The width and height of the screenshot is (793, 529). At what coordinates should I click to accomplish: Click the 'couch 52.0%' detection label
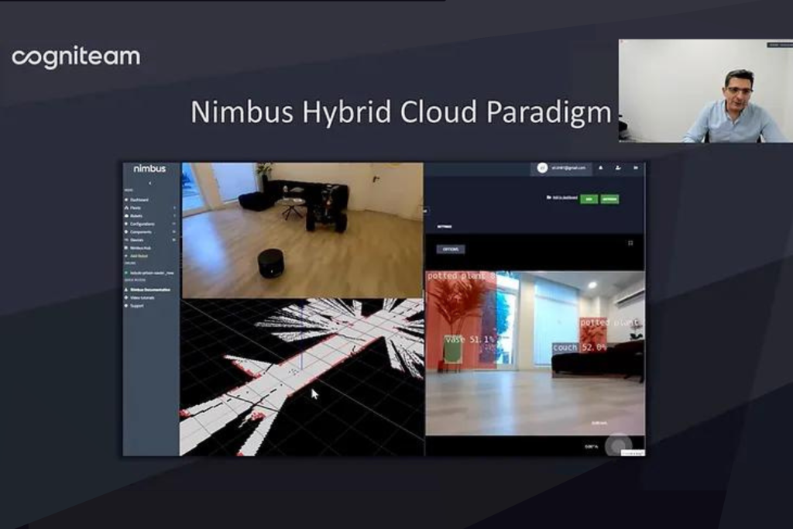[x=579, y=348]
